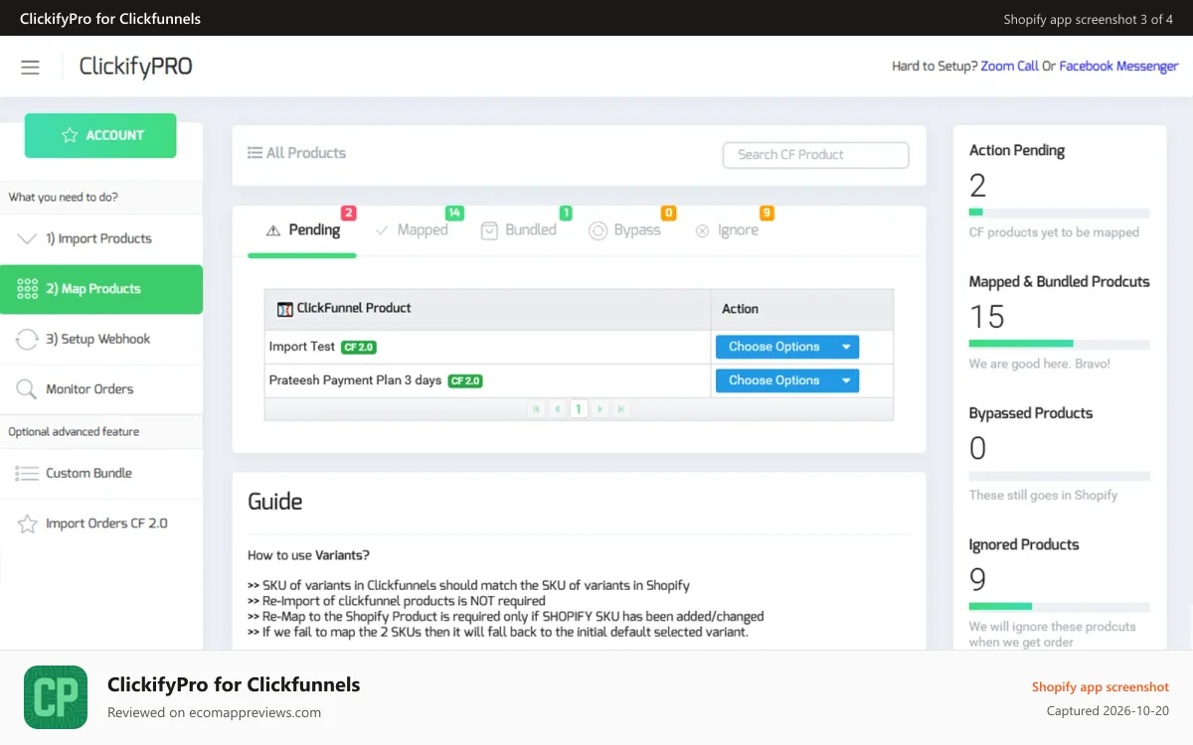1193x745 pixels.
Task: Click the Import Test product row
Action: 579,347
